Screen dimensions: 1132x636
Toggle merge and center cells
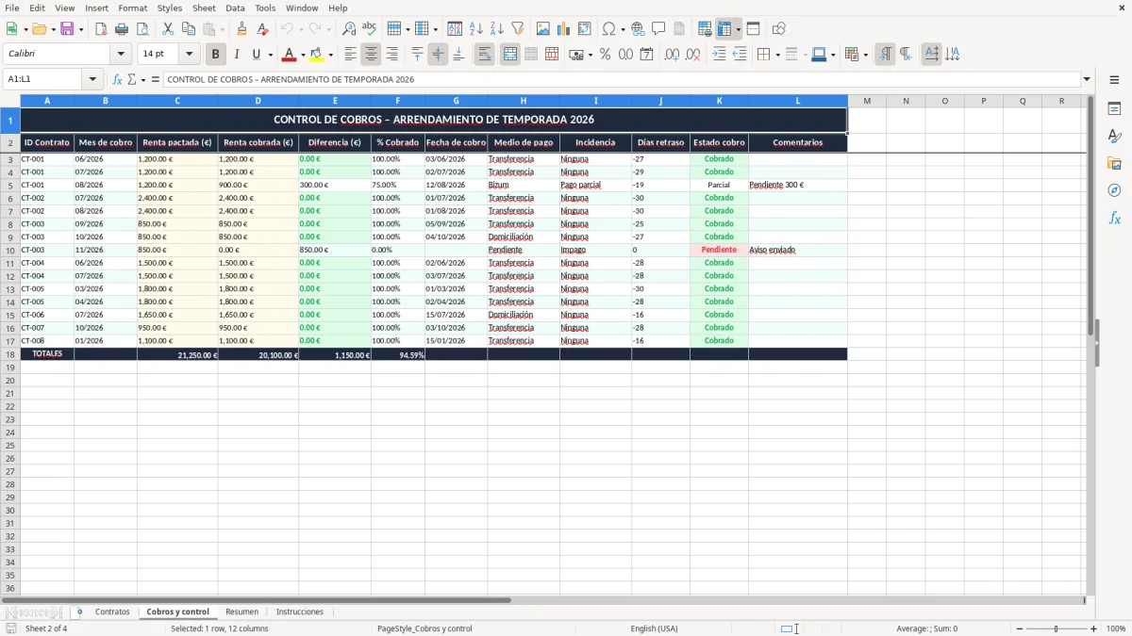[x=510, y=55]
